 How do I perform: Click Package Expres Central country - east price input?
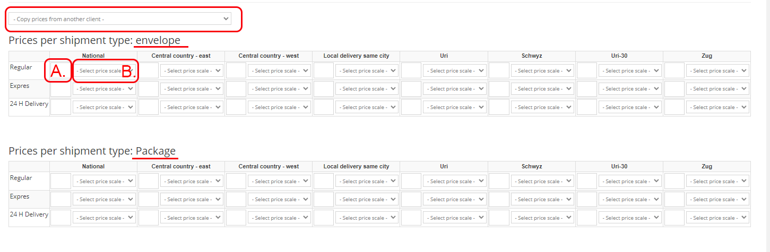coord(148,200)
